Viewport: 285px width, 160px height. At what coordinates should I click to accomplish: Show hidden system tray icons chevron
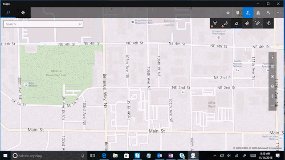pos(215,156)
